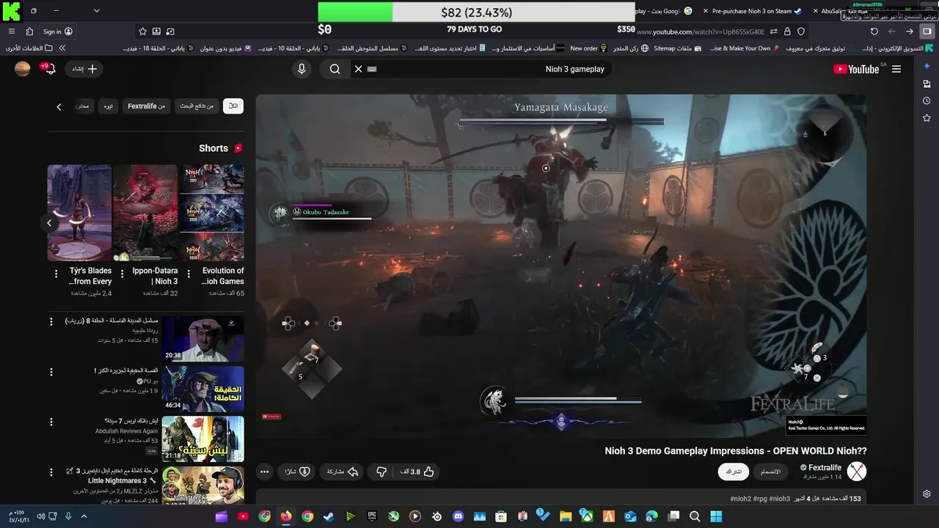Click the Create (إنشاء) button

pos(84,69)
